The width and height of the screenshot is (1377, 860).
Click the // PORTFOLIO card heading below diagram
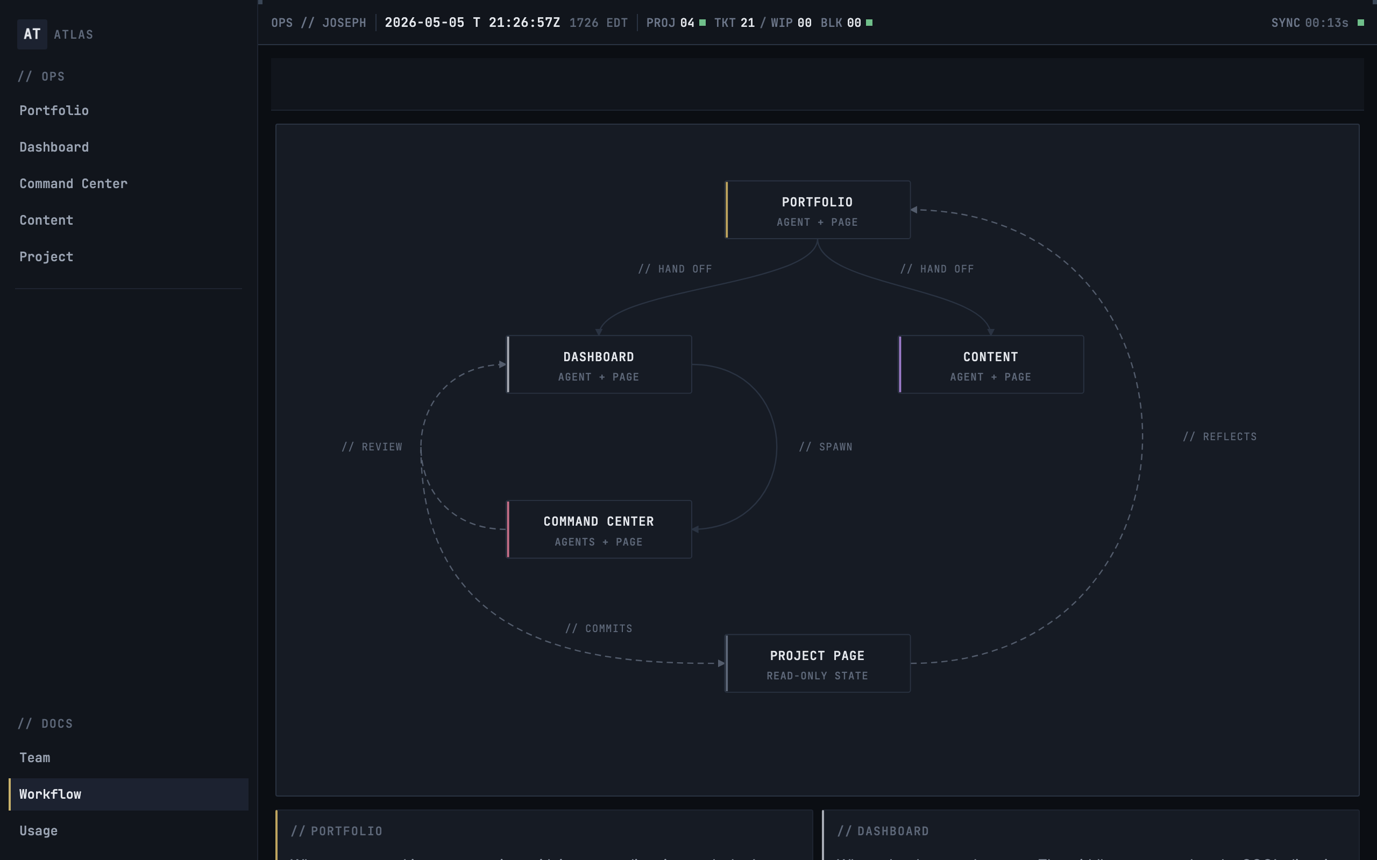click(x=337, y=831)
